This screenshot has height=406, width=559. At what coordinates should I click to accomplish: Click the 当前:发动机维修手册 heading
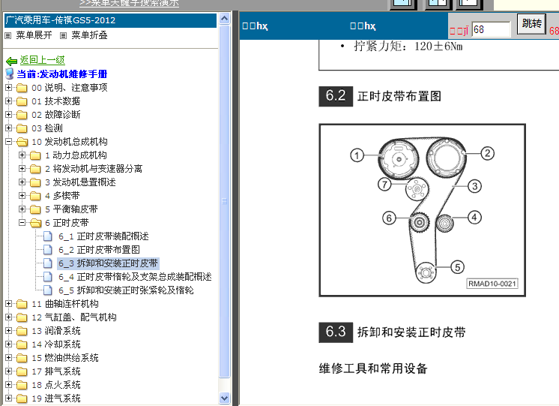tap(61, 74)
